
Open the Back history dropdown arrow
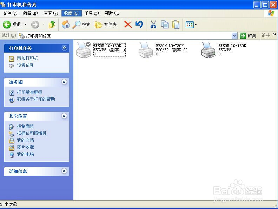click(25, 25)
